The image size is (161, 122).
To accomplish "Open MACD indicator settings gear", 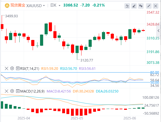I will pos(12,91).
